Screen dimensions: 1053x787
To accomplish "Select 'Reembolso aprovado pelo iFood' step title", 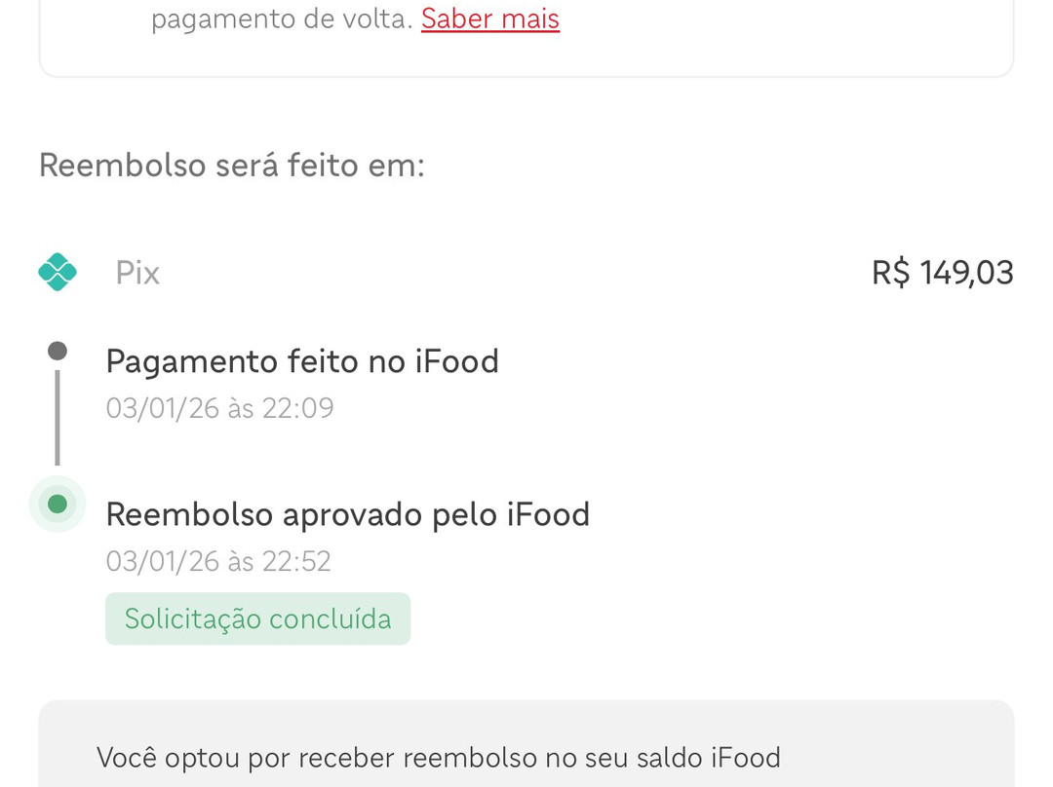I will coord(347,514).
